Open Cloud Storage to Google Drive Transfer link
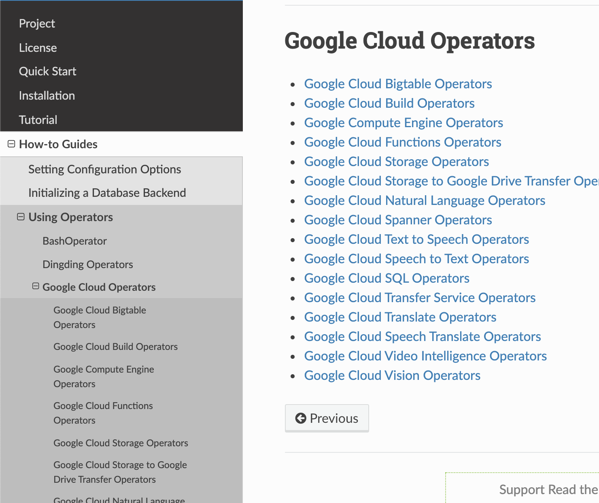This screenshot has height=503, width=599. (451, 181)
